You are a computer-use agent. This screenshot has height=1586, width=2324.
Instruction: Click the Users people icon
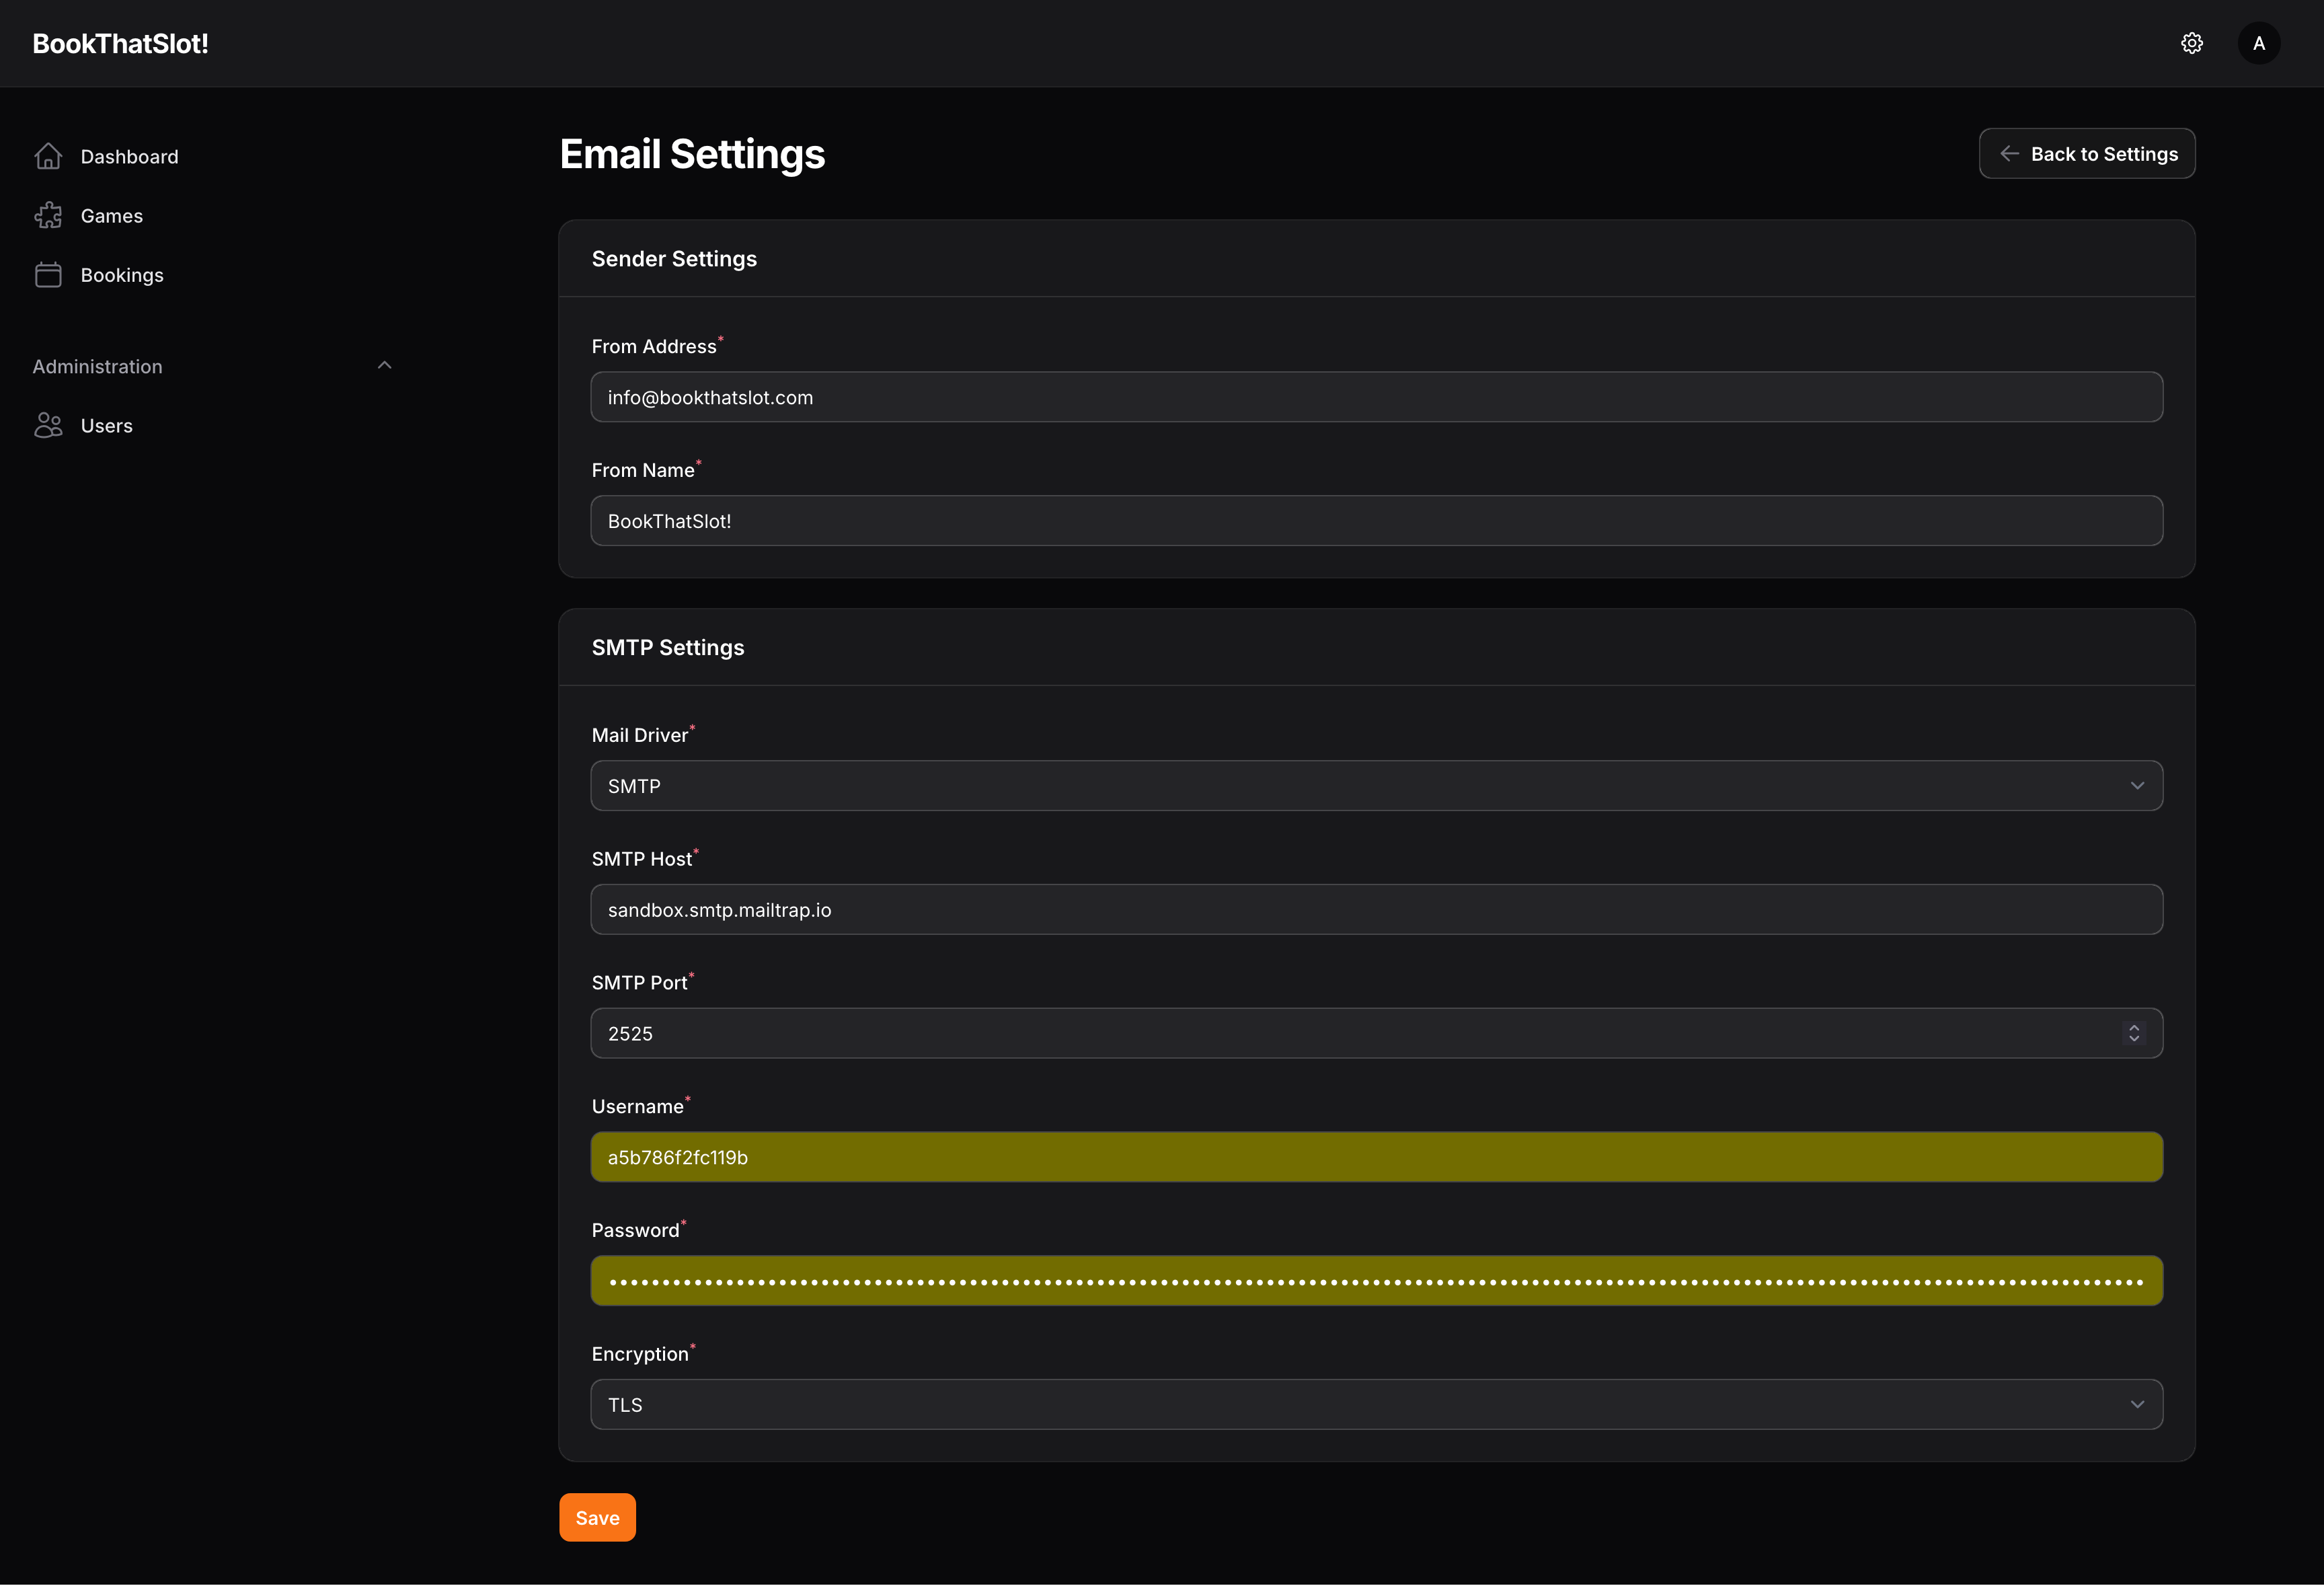pos(48,426)
